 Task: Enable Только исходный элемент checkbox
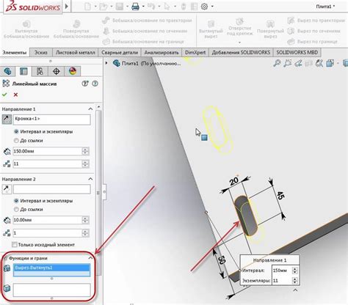15,245
